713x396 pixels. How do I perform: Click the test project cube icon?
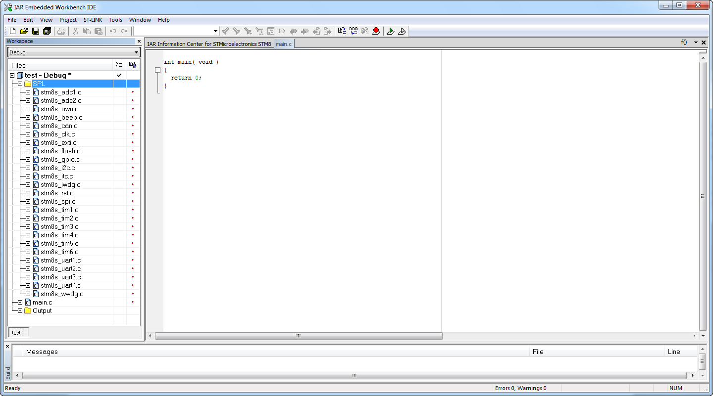(x=20, y=75)
